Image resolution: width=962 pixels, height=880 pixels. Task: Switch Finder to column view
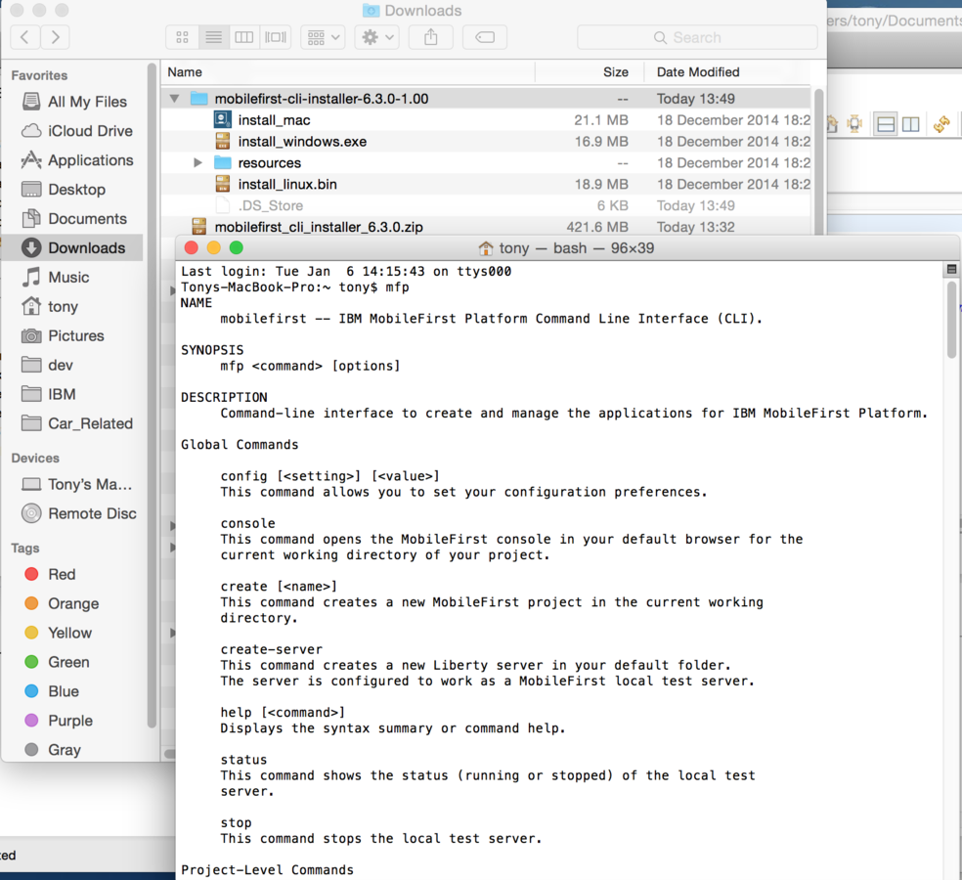click(x=244, y=37)
